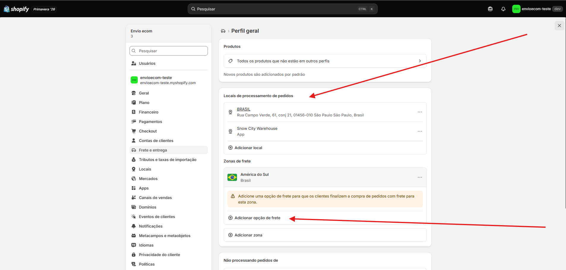Open envioecom-teste account menu
This screenshot has width=566, height=270.
coord(537,9)
